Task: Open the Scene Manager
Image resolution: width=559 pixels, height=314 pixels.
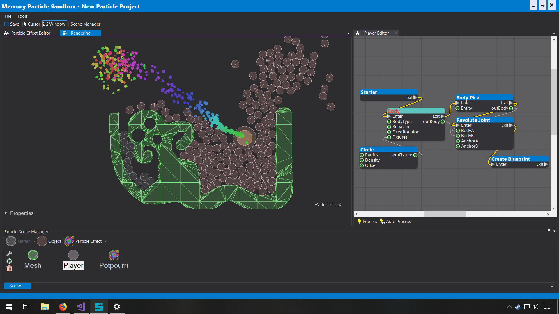Action: pyautogui.click(x=85, y=24)
